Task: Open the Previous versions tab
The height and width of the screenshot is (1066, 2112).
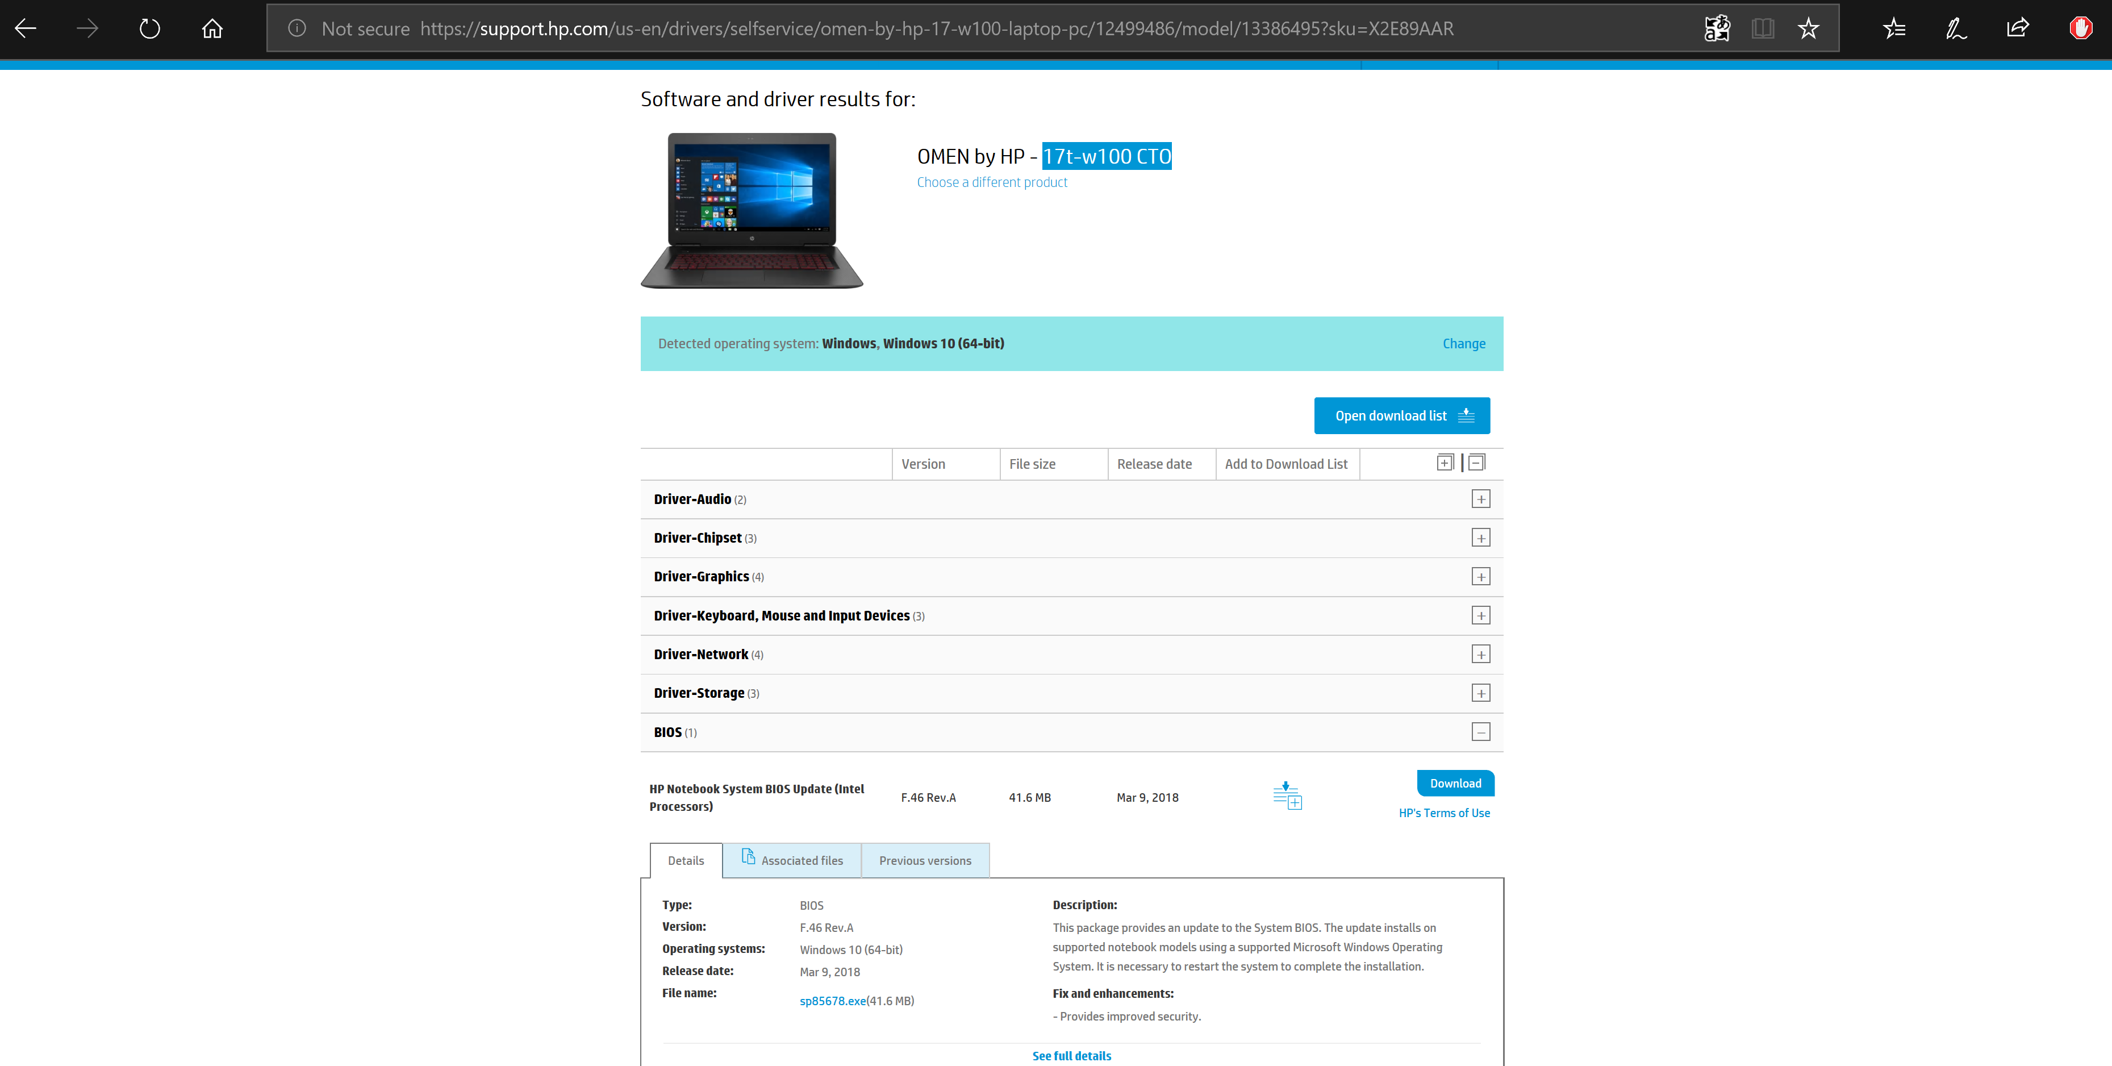Action: pyautogui.click(x=925, y=860)
